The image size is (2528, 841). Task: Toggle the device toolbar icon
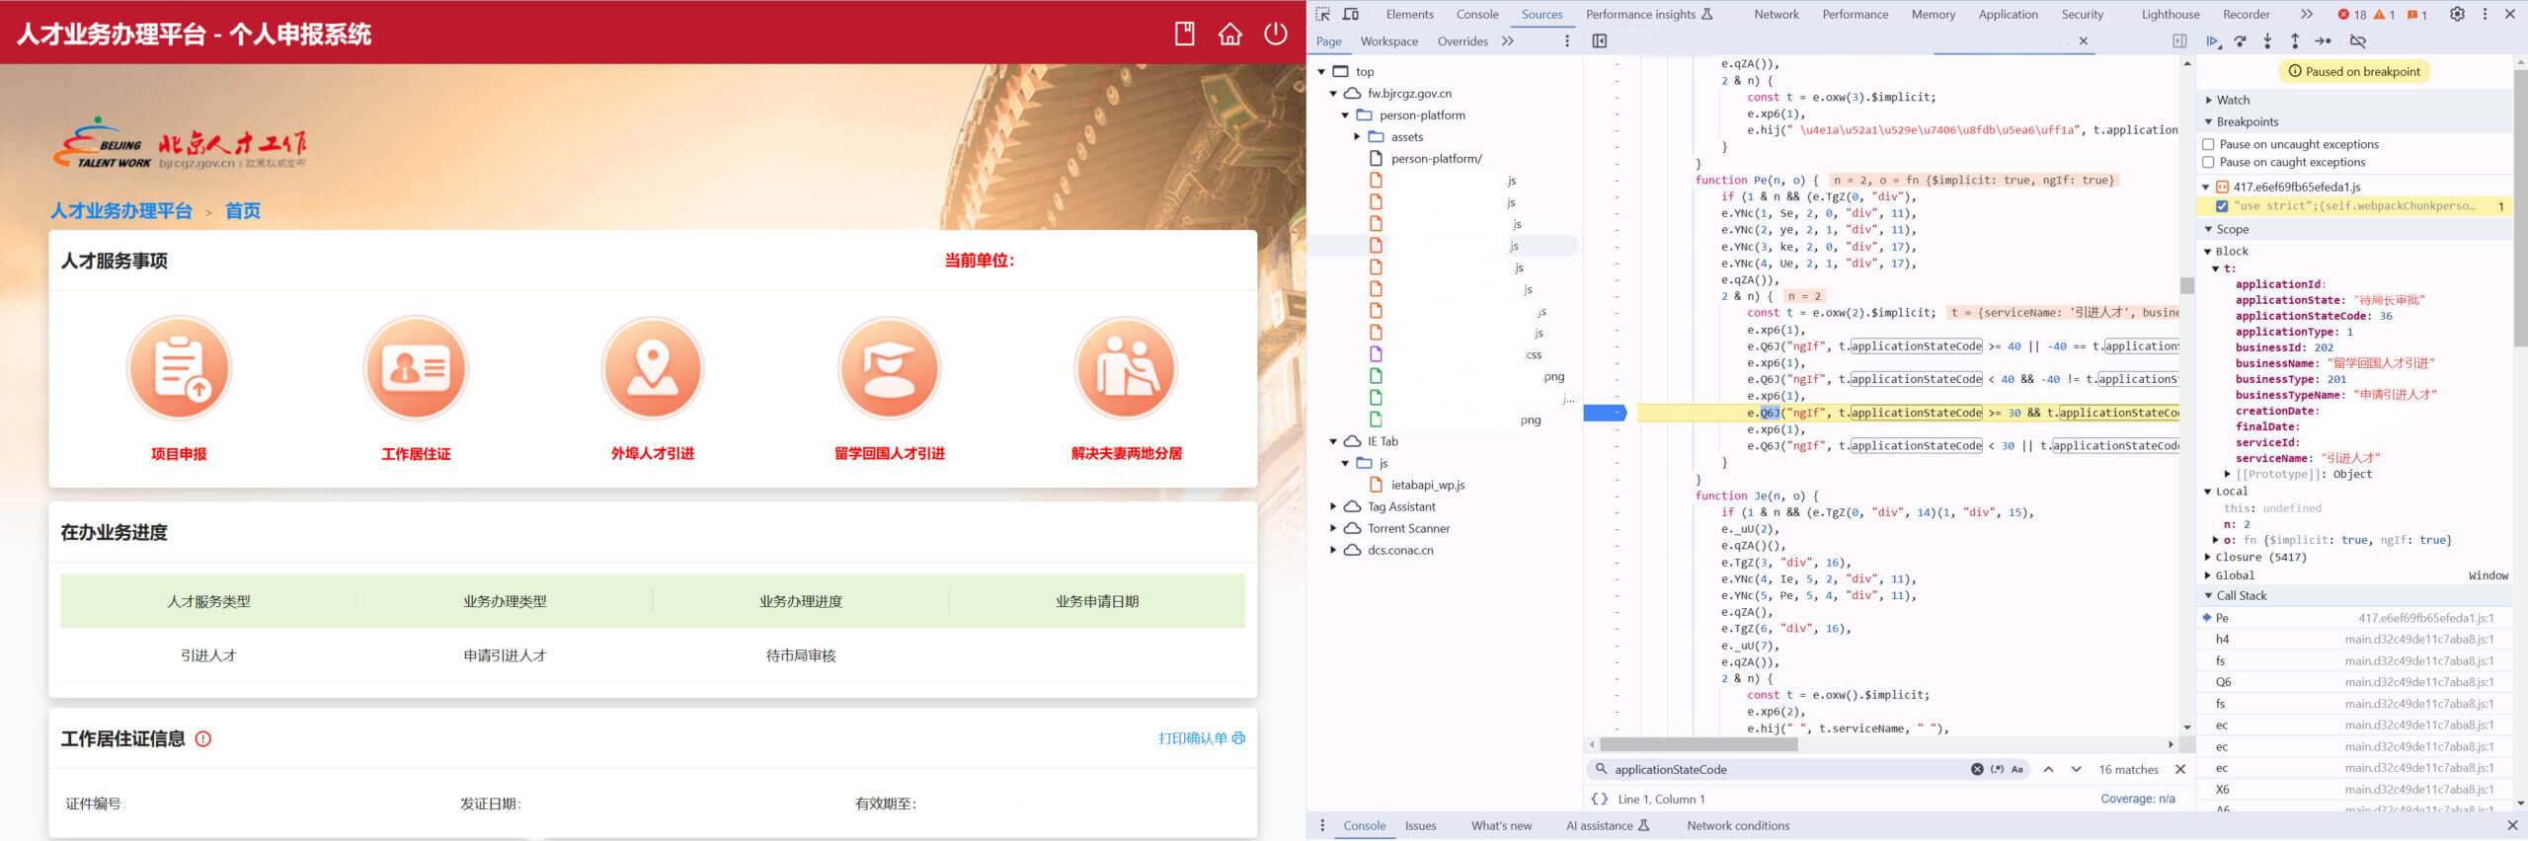pos(1351,14)
